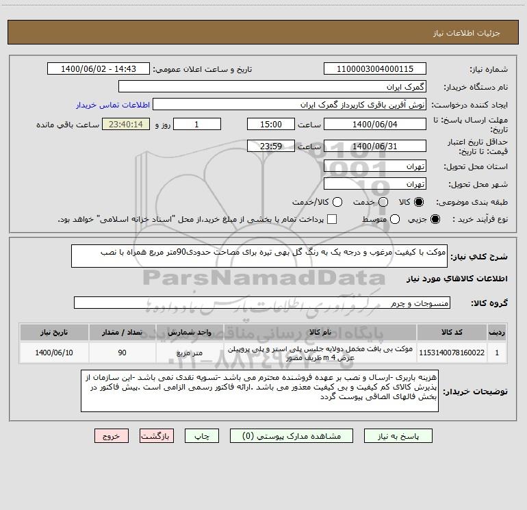Image resolution: width=527 pixels, height=510 pixels.
Task: Click the remaining time field 23:40:14
Action: (x=126, y=125)
